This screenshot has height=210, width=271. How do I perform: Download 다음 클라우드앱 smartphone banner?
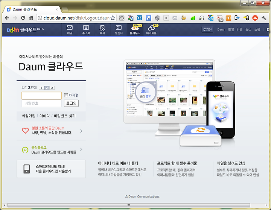51,169
